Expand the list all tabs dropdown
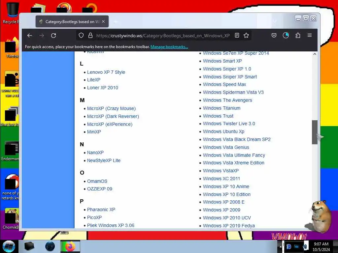The height and width of the screenshot is (253, 338). 274,21
